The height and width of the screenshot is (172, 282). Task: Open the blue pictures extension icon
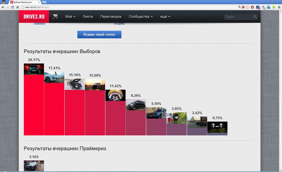tap(268, 7)
